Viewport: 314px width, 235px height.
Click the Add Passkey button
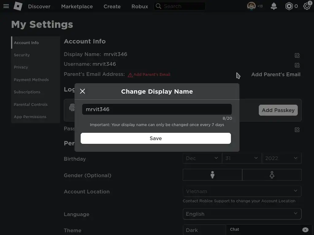point(278,110)
